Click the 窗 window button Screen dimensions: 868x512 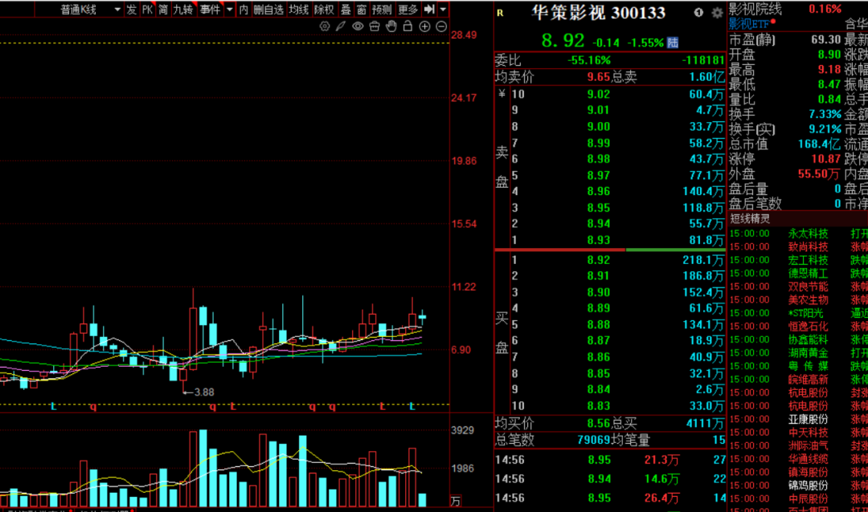[362, 10]
